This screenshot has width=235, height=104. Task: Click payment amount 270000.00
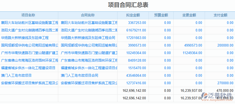click(225, 83)
